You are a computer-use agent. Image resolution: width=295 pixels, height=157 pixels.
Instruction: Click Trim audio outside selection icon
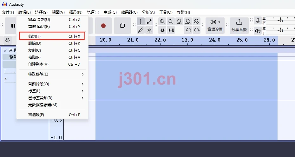162,30
